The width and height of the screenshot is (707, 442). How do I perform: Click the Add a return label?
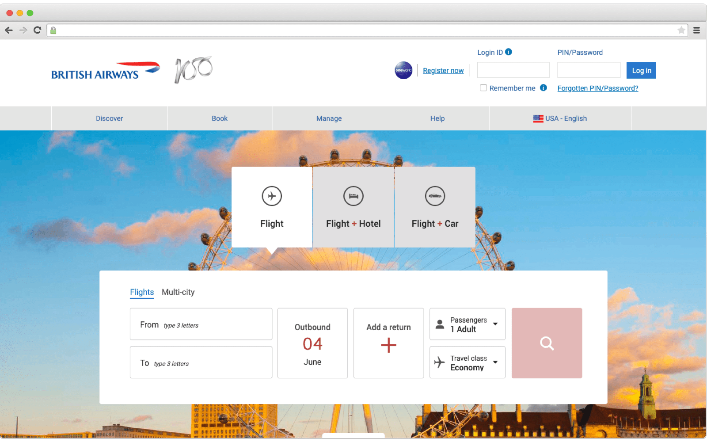point(389,327)
